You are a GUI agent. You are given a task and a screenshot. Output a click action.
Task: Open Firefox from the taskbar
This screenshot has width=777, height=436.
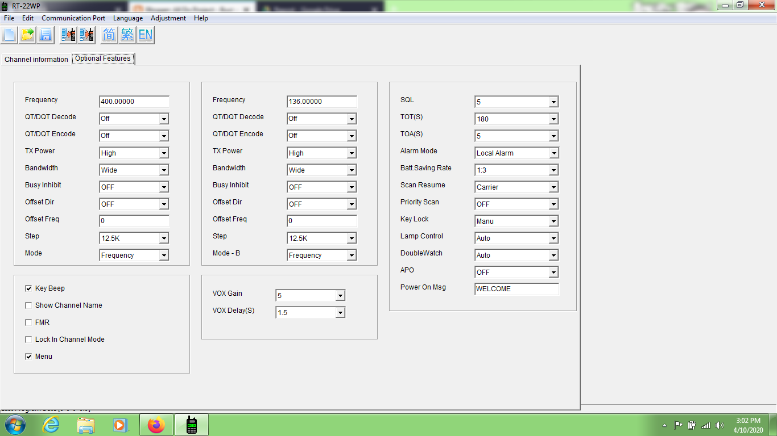(x=156, y=425)
